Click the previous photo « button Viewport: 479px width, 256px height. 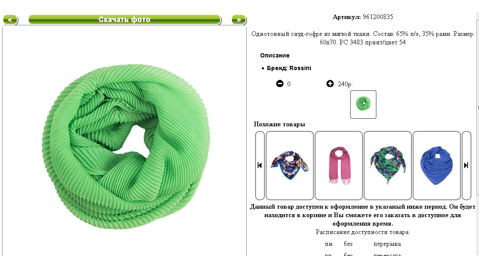tap(11, 19)
